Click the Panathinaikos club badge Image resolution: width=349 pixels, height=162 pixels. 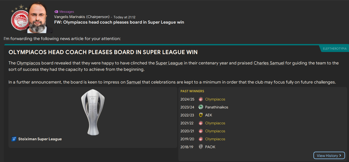pyautogui.click(x=201, y=107)
